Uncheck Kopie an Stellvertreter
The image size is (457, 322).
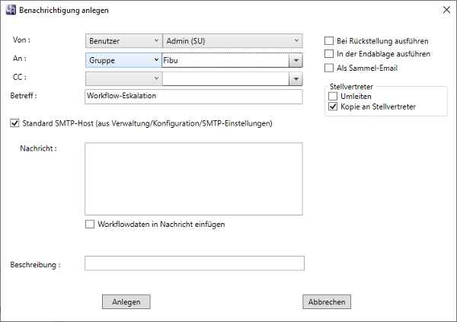(x=333, y=107)
